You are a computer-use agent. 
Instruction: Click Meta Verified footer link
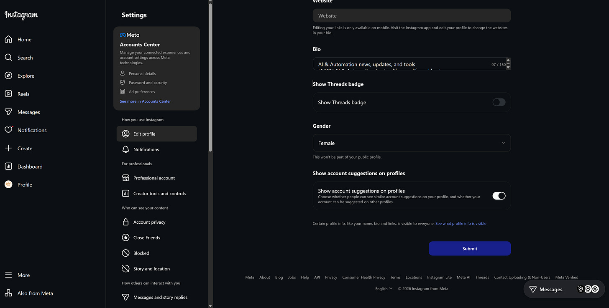point(567,277)
